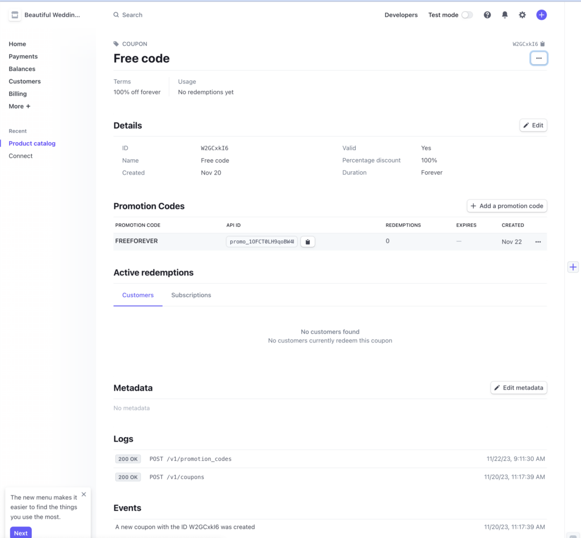The height and width of the screenshot is (538, 581).
Task: Open FREEFOREVER row options menu
Action: click(538, 242)
